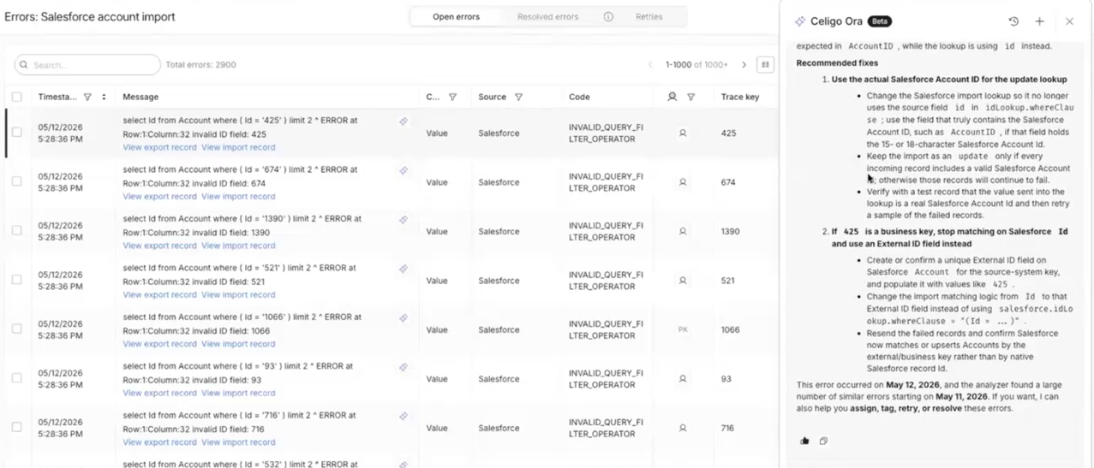The width and height of the screenshot is (1094, 468).
Task: Go to previous page of errors
Action: tap(650, 65)
